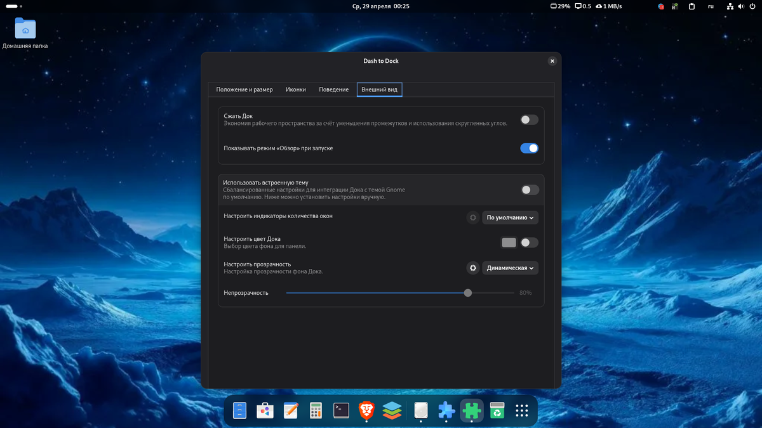
Task: Launch the Software store from the dock
Action: (x=265, y=411)
